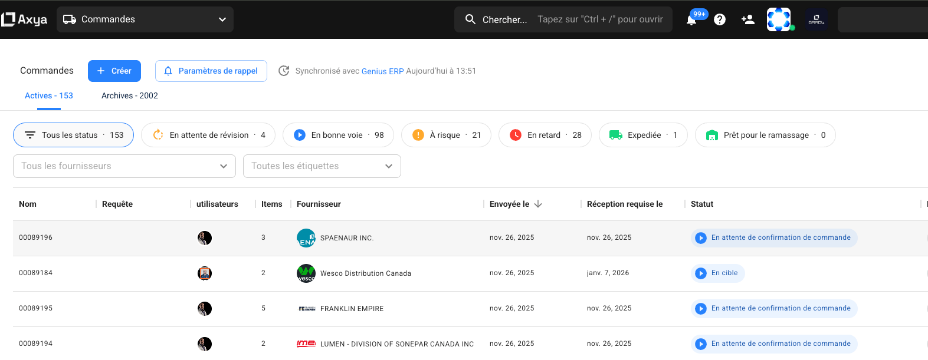Image resolution: width=928 pixels, height=360 pixels.
Task: Click the SPAENAUR INC. supplier logo
Action: point(306,238)
